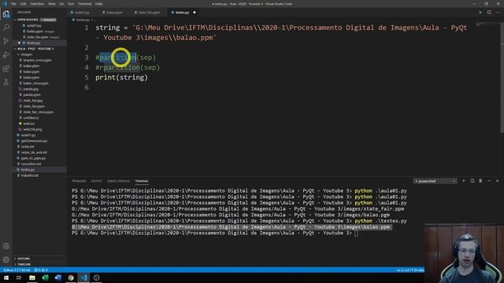Open File Explorer from the taskbar
The width and height of the screenshot is (504, 283).
click(32, 277)
